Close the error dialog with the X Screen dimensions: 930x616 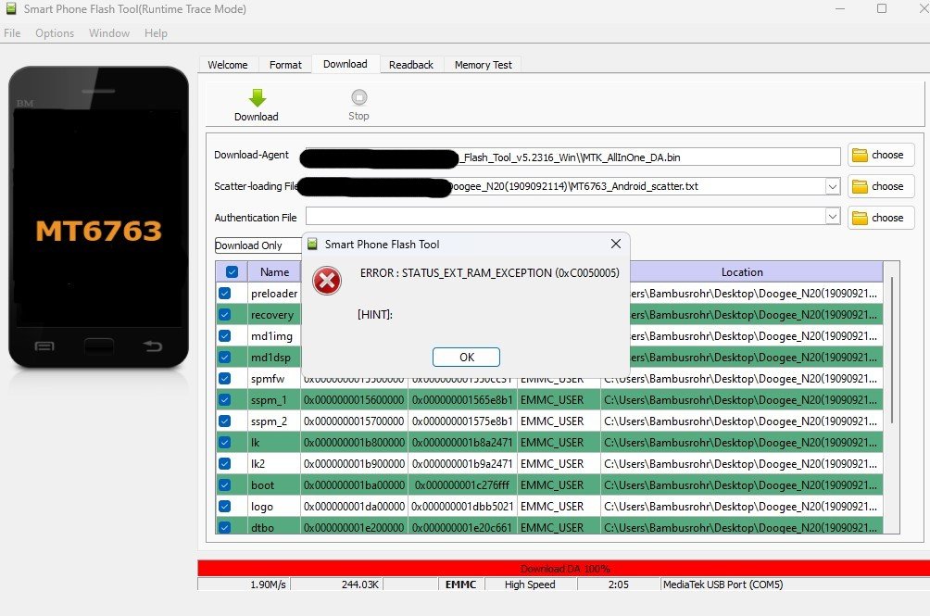(616, 244)
